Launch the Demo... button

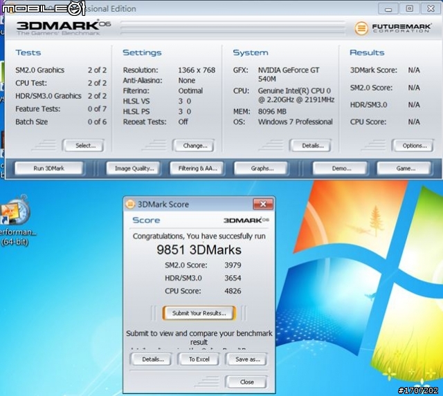(340, 169)
